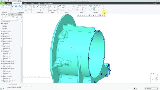Toggle full screen icon in status bar
This screenshot has height=90, width=160.
(6, 89)
